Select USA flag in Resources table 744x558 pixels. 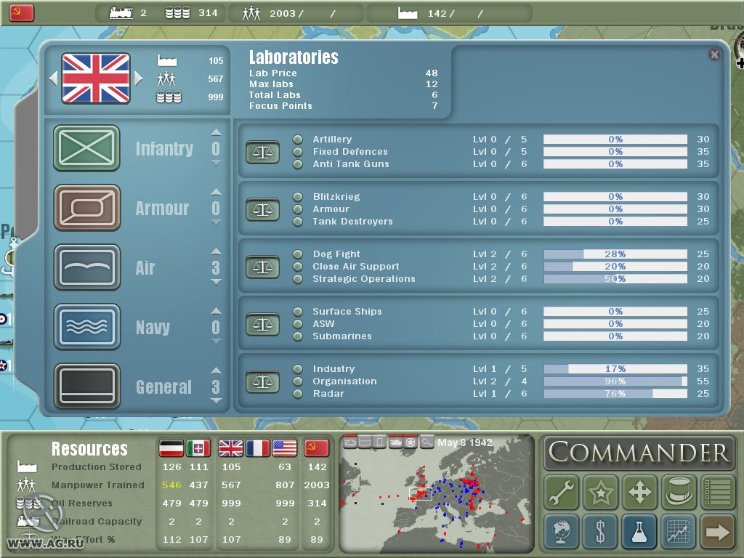click(284, 448)
